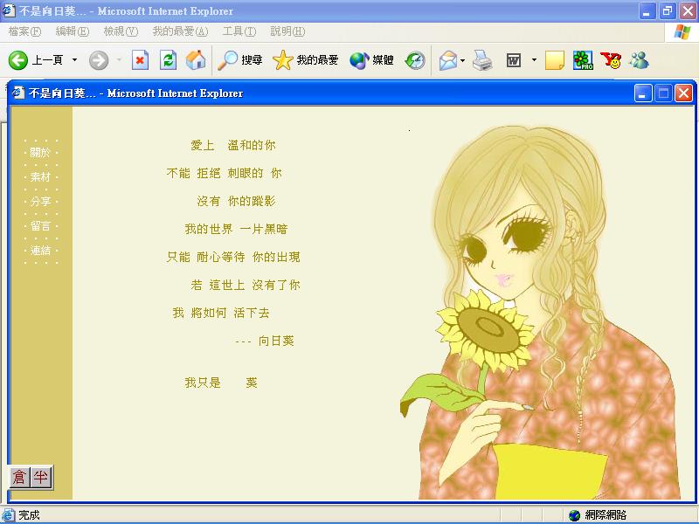Open the 檢視(V) View menu
This screenshot has width=699, height=524.
pos(121,31)
